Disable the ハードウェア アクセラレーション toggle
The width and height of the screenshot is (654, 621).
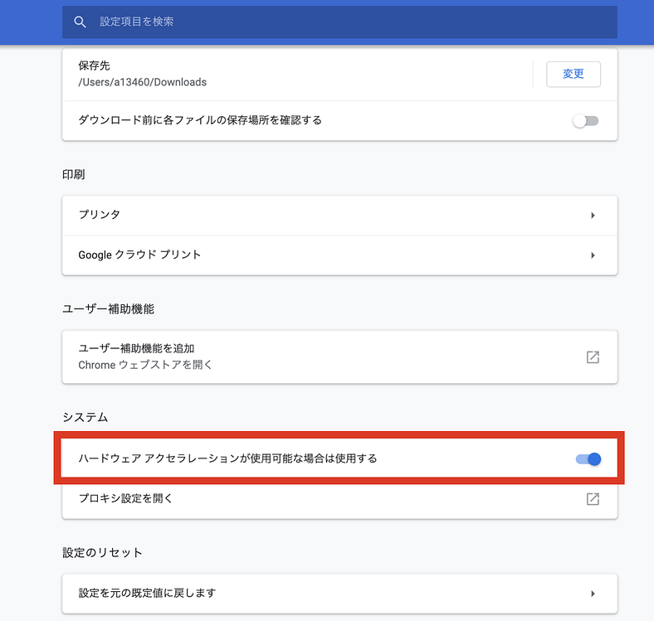pyautogui.click(x=588, y=458)
